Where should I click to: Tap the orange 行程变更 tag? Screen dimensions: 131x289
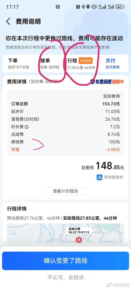86,61
